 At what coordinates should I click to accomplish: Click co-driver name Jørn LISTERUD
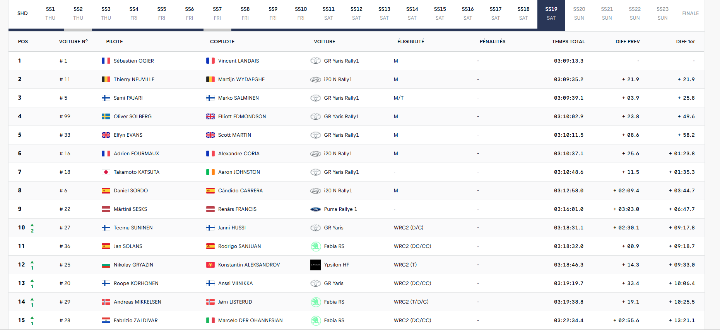click(235, 302)
